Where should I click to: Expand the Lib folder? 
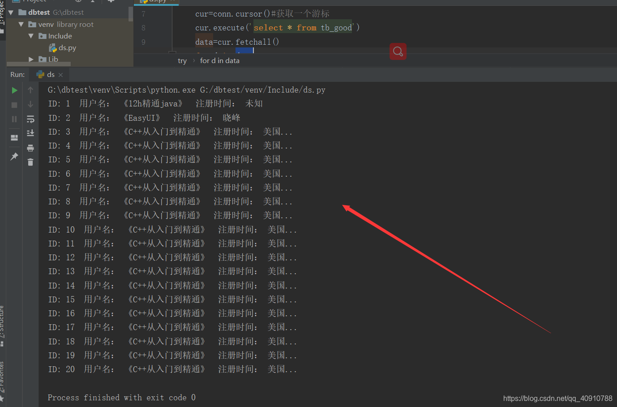pyautogui.click(x=31, y=59)
